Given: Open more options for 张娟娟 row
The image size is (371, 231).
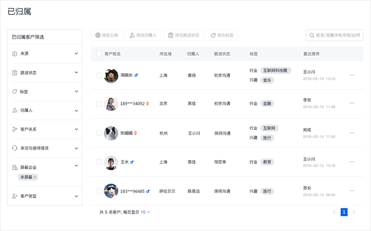Looking at the screenshot, I should click(x=352, y=133).
